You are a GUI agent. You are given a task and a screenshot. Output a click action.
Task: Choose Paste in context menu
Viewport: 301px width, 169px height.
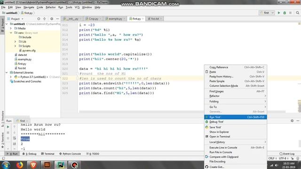click(236, 72)
